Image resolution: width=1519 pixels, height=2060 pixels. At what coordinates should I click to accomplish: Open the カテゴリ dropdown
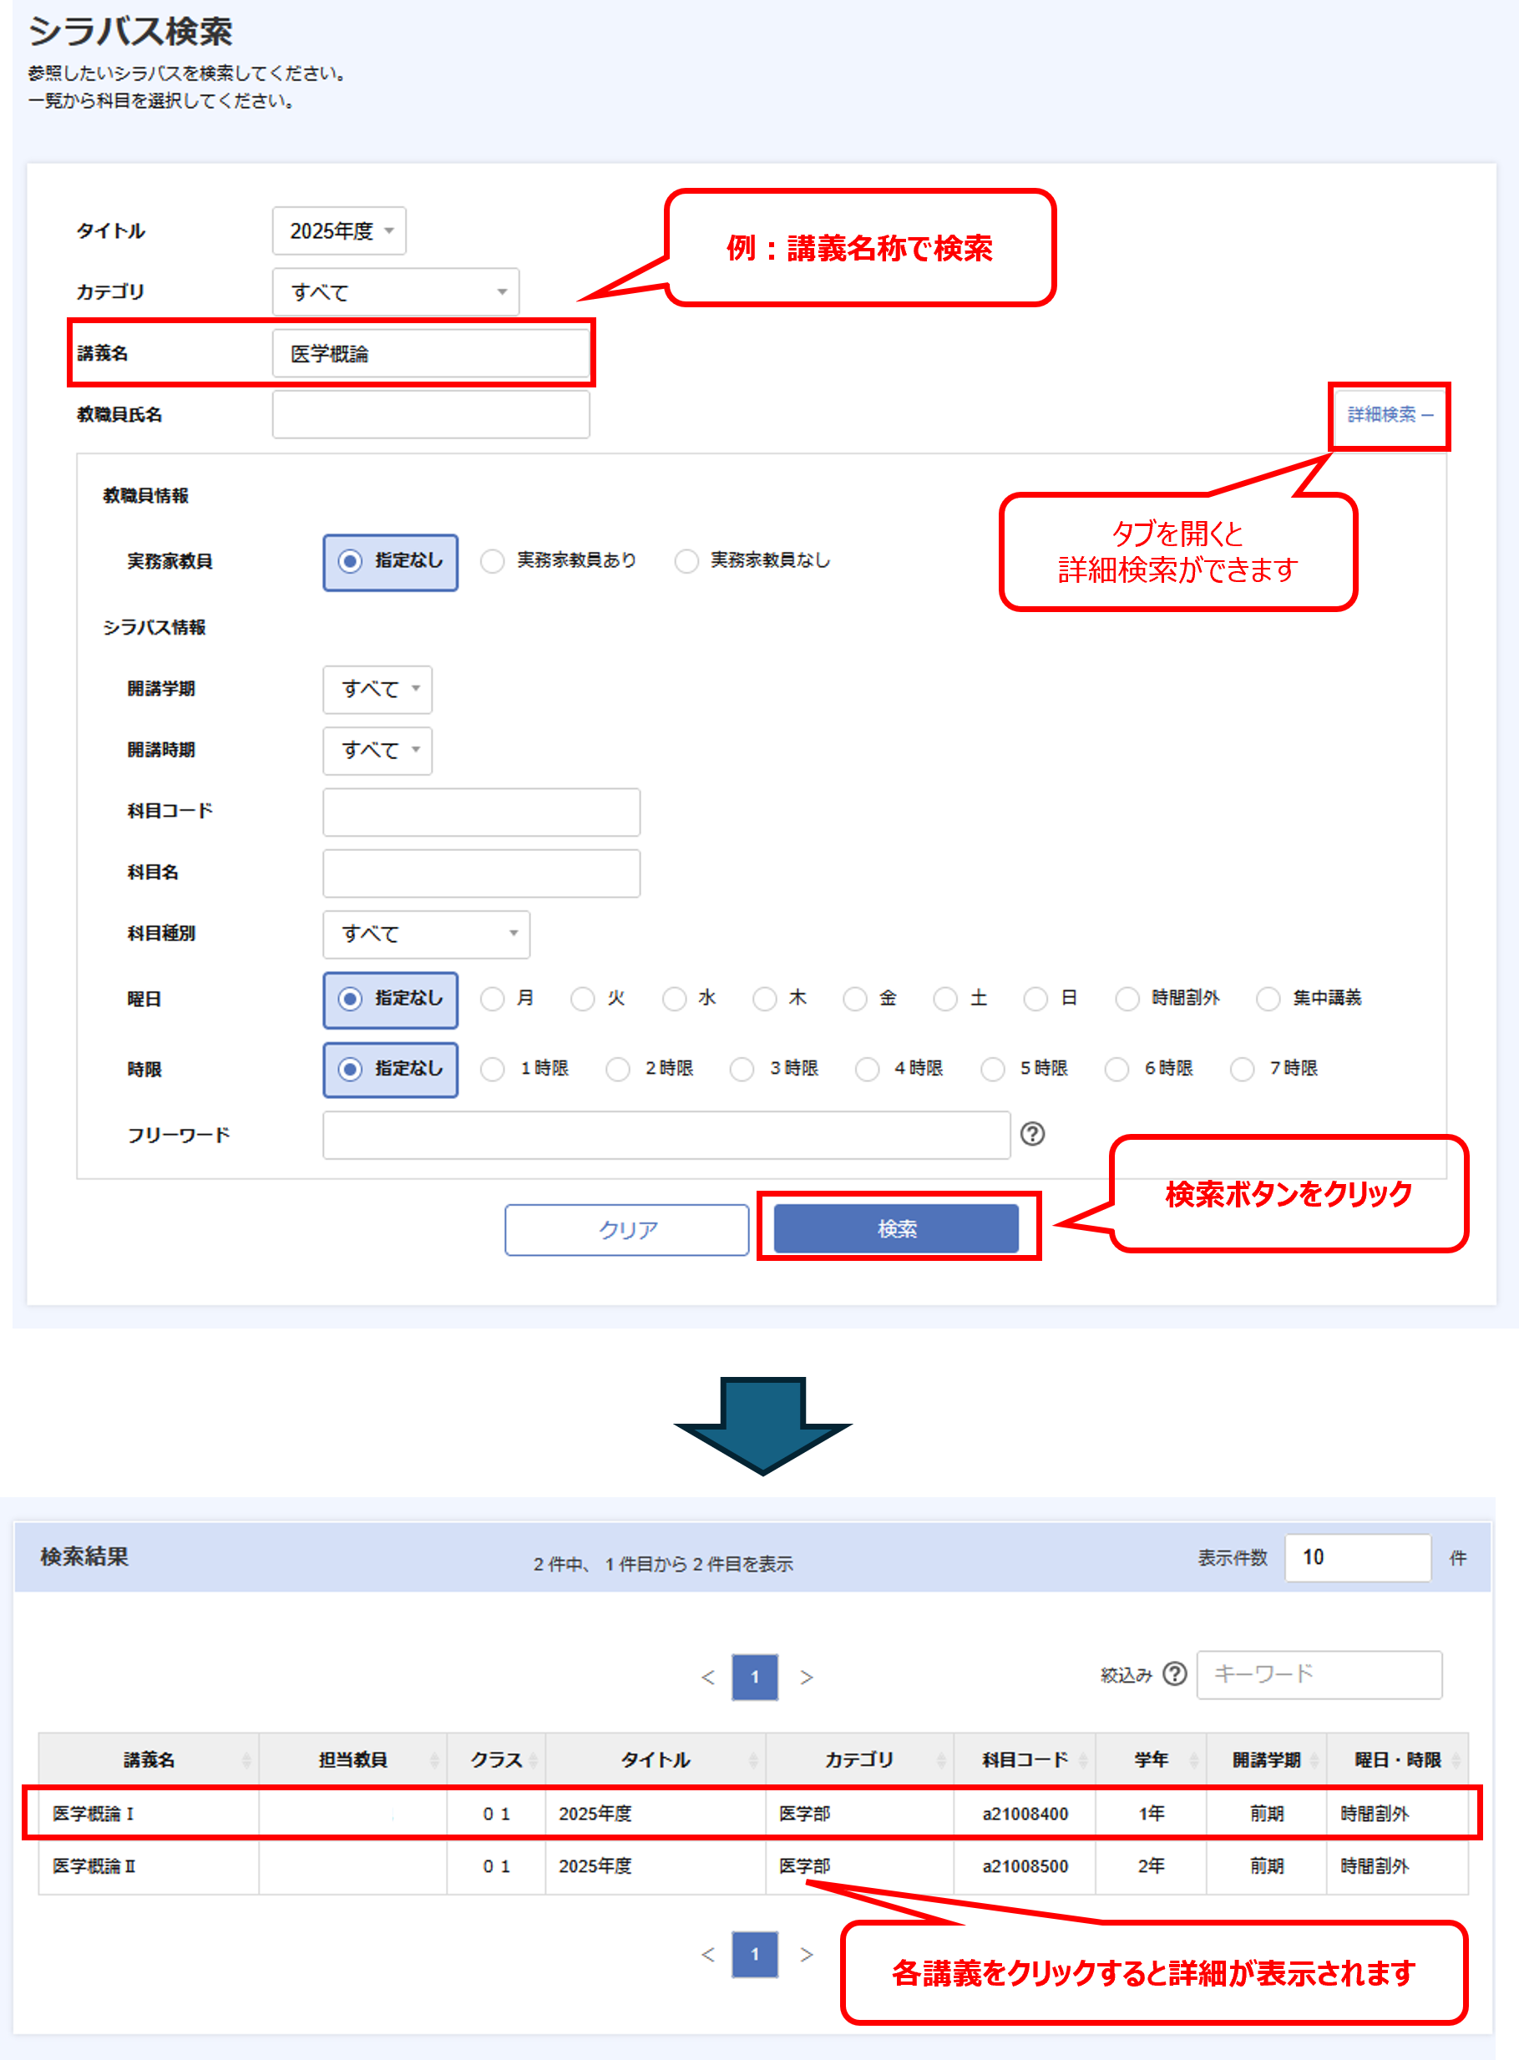pos(395,292)
